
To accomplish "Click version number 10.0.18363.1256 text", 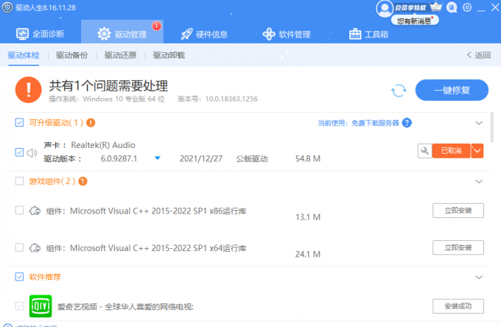I will click(x=231, y=99).
